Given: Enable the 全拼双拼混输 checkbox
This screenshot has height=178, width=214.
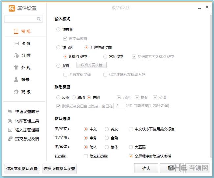Looking at the screenshot, I should 65,75.
